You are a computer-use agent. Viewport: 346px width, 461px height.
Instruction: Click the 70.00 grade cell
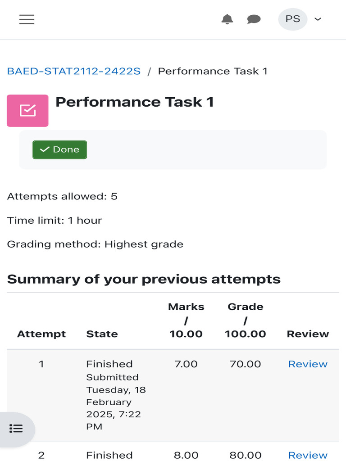tap(246, 364)
